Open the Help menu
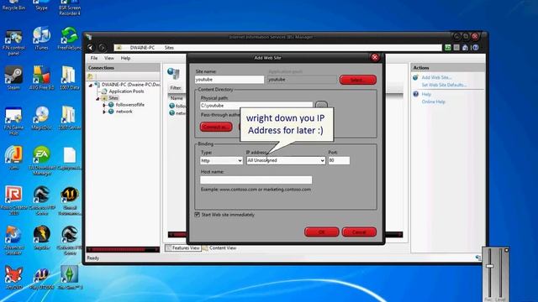538x302 pixels. (x=125, y=58)
